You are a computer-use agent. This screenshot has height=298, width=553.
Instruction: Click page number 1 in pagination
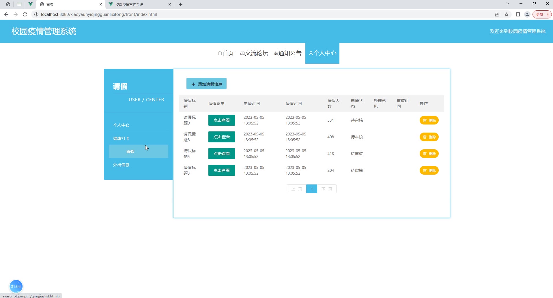click(x=311, y=189)
